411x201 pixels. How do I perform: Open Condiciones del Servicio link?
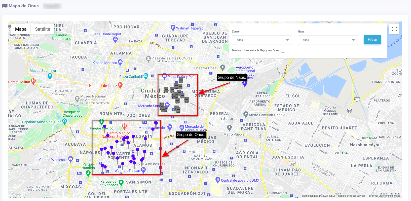352,196
